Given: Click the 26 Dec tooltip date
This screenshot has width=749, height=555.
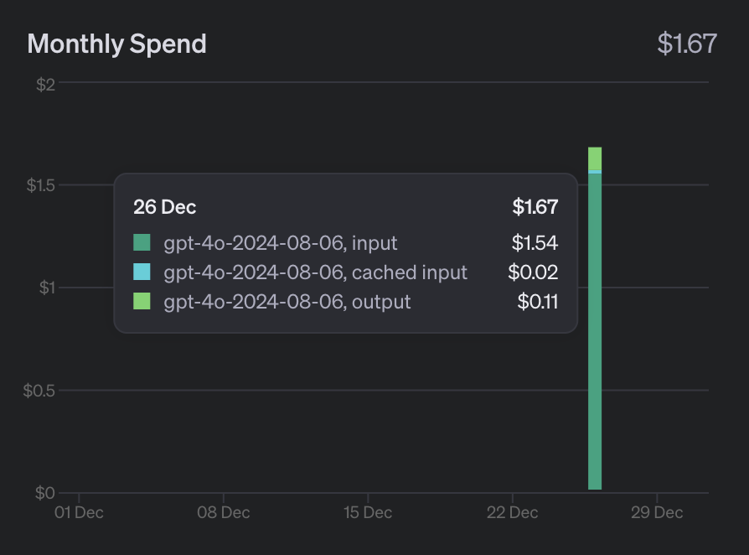Looking at the screenshot, I should click(x=165, y=207).
